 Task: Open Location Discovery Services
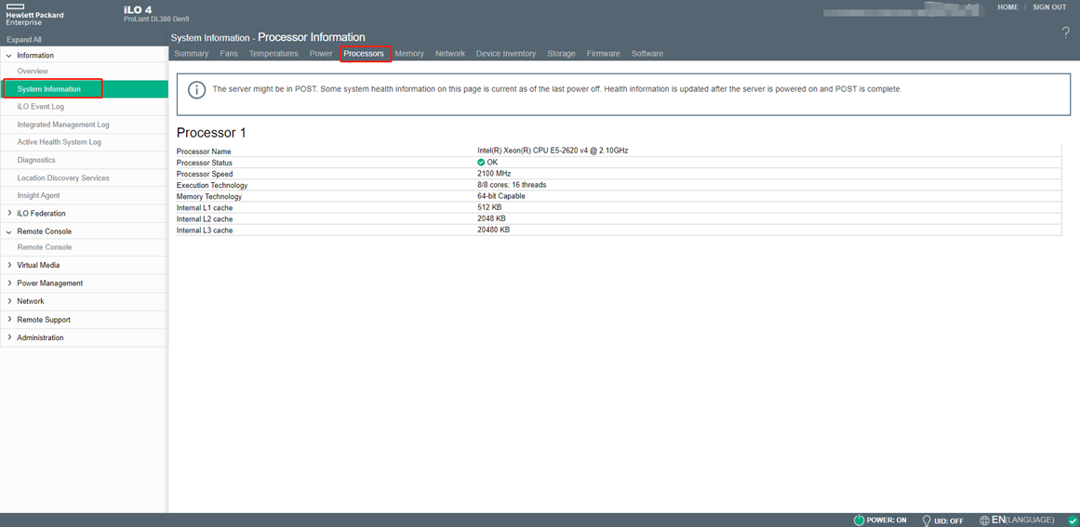tap(62, 178)
